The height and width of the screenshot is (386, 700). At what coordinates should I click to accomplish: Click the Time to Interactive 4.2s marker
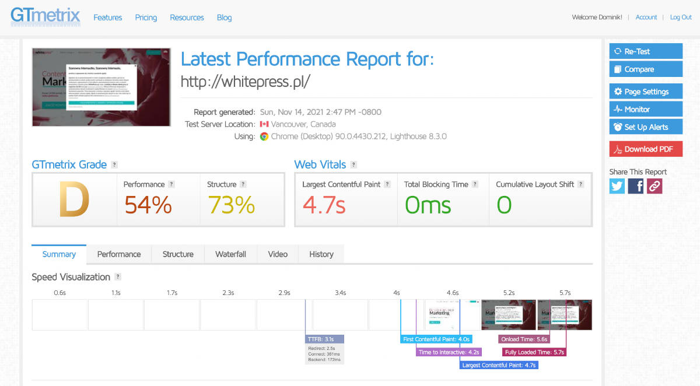tap(449, 352)
